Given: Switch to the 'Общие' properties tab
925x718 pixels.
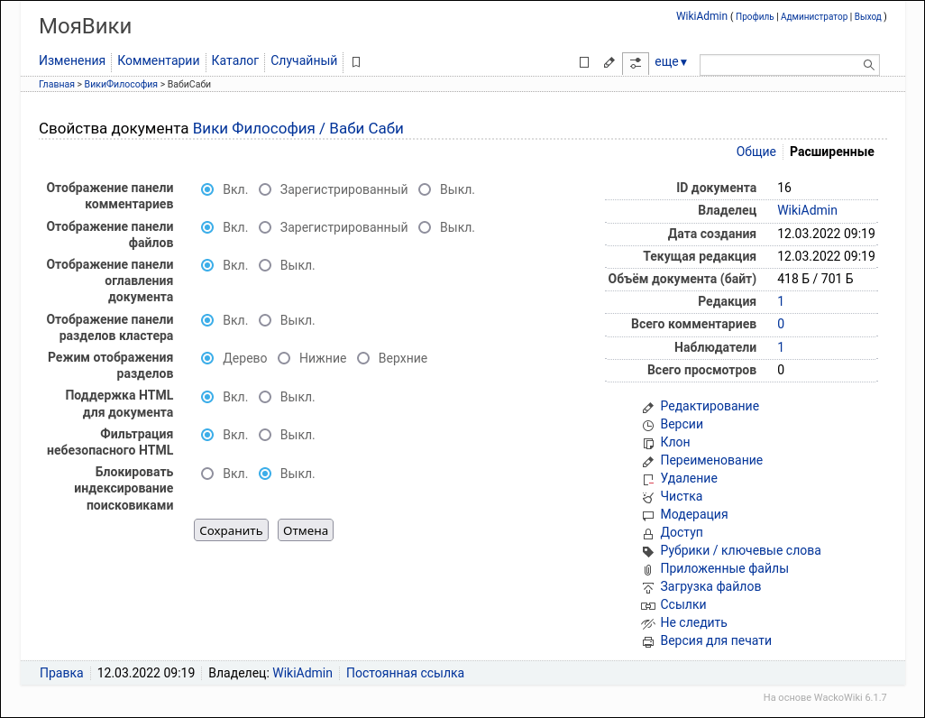Looking at the screenshot, I should coord(756,152).
